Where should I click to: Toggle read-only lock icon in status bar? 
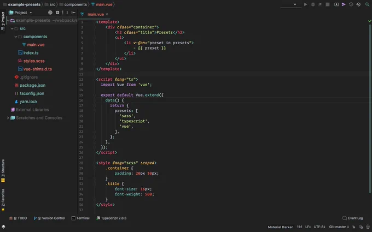[x=353, y=227]
